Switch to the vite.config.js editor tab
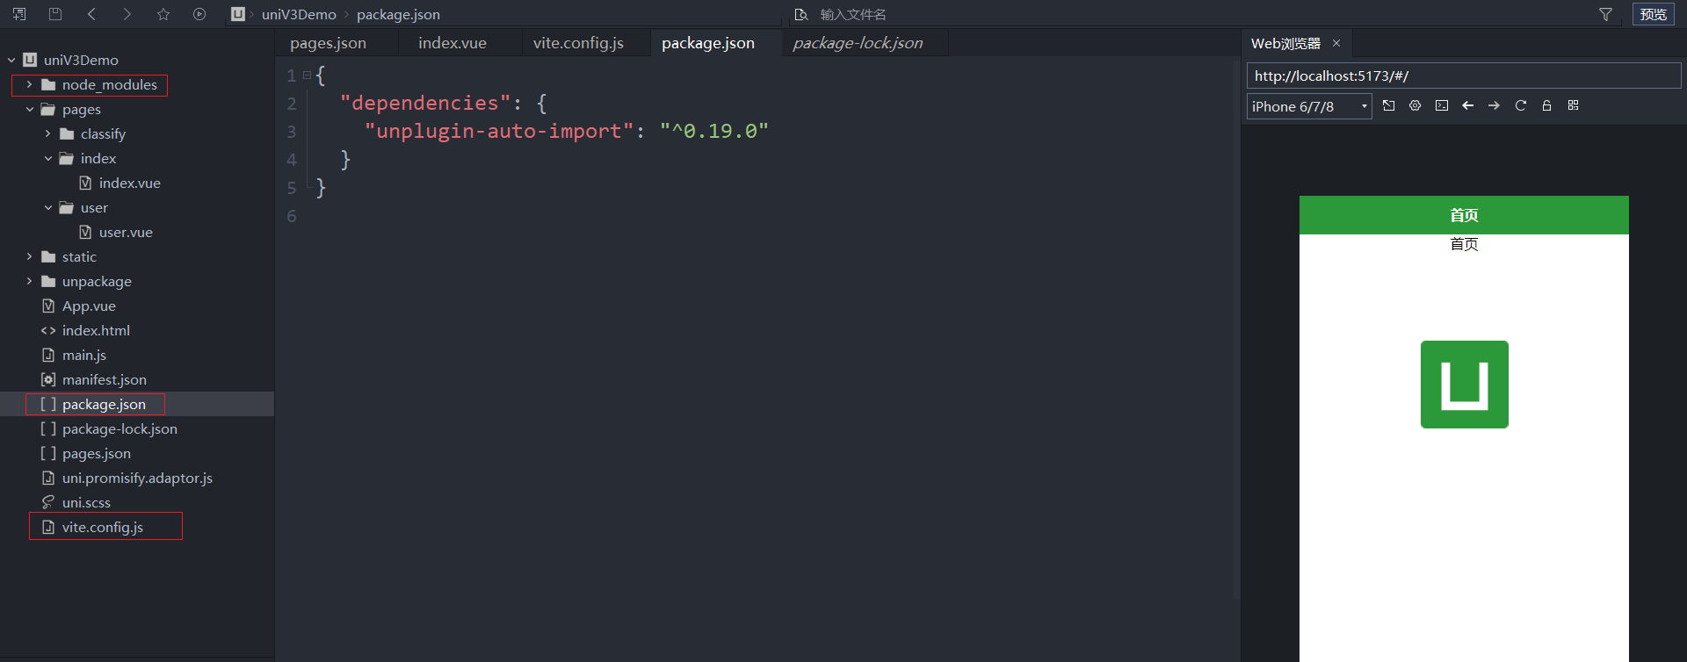This screenshot has height=662, width=1687. (x=578, y=43)
